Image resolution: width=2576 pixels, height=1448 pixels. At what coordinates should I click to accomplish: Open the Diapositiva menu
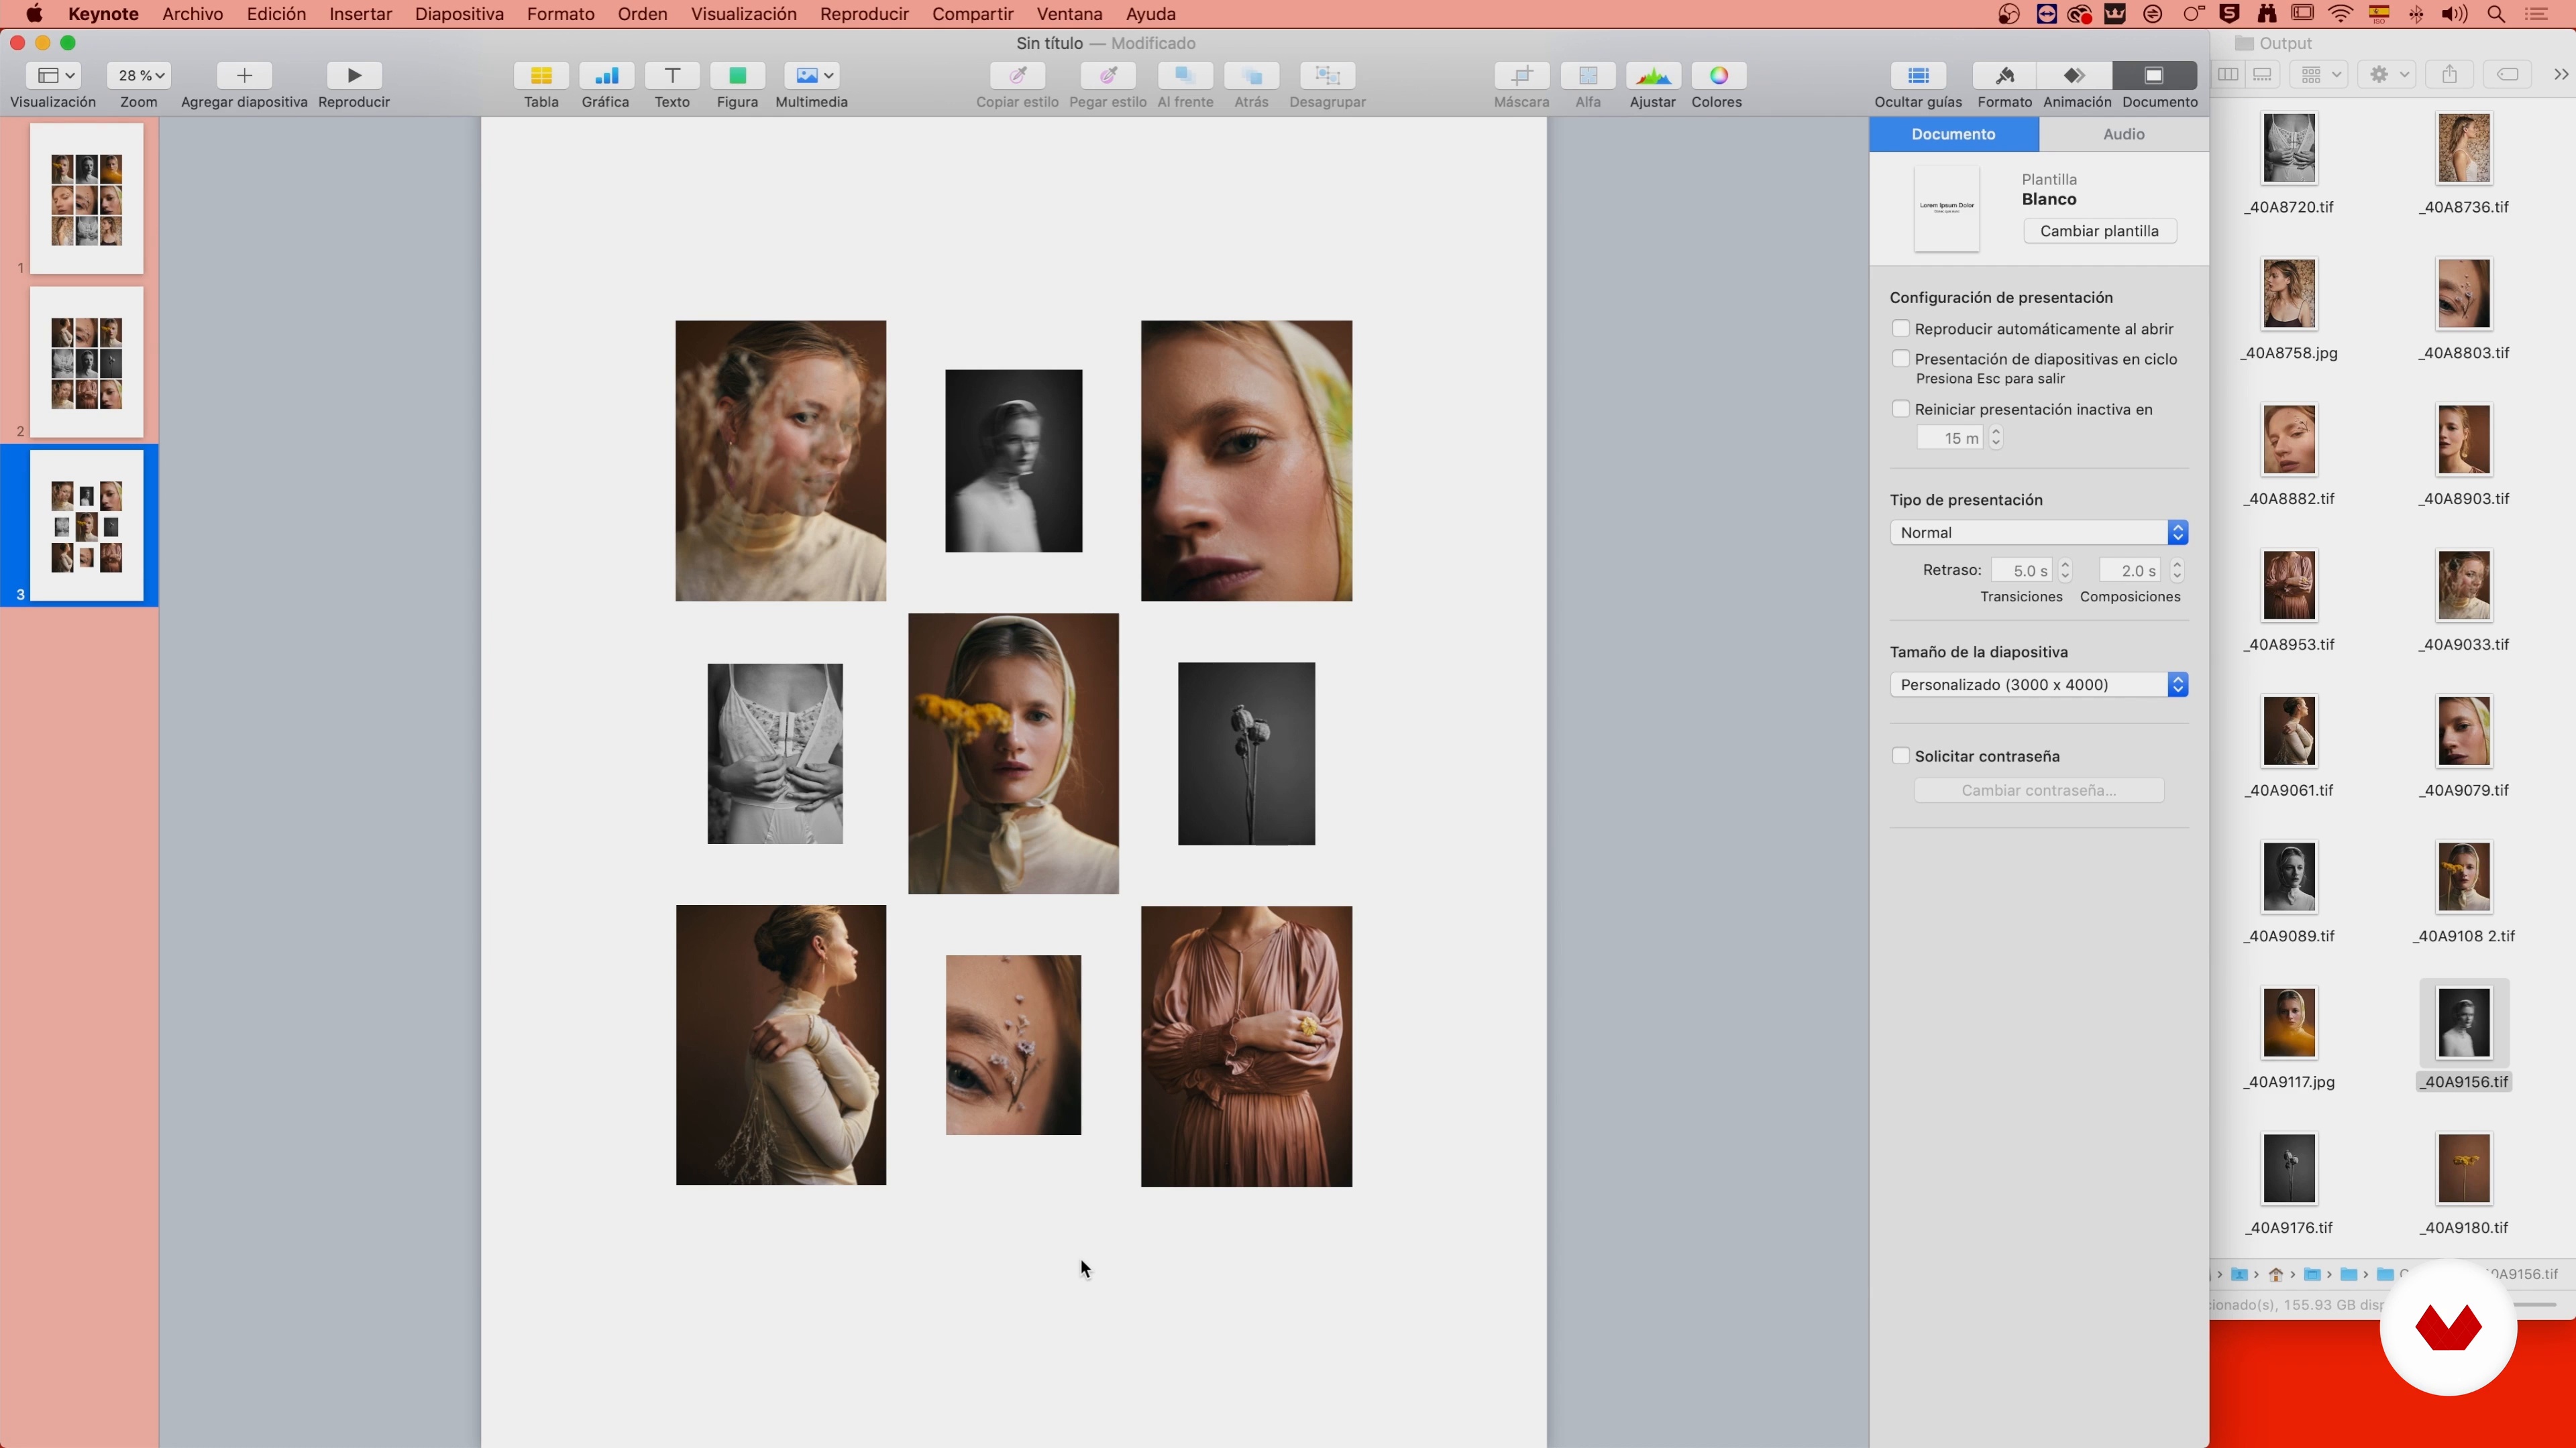pos(459,14)
